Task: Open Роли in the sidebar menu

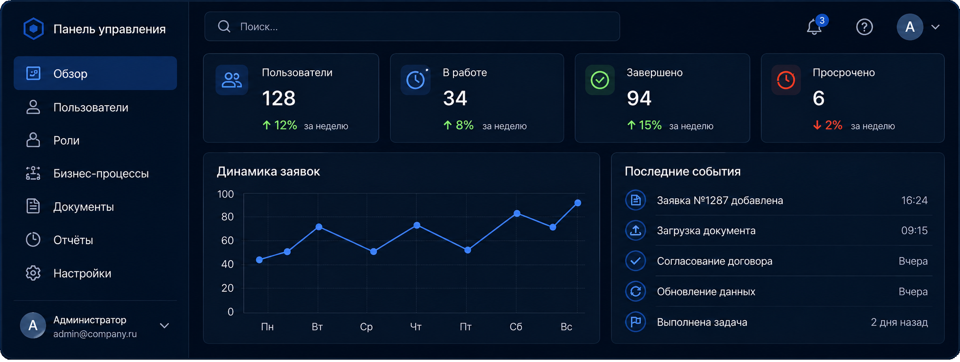Action: [x=95, y=140]
